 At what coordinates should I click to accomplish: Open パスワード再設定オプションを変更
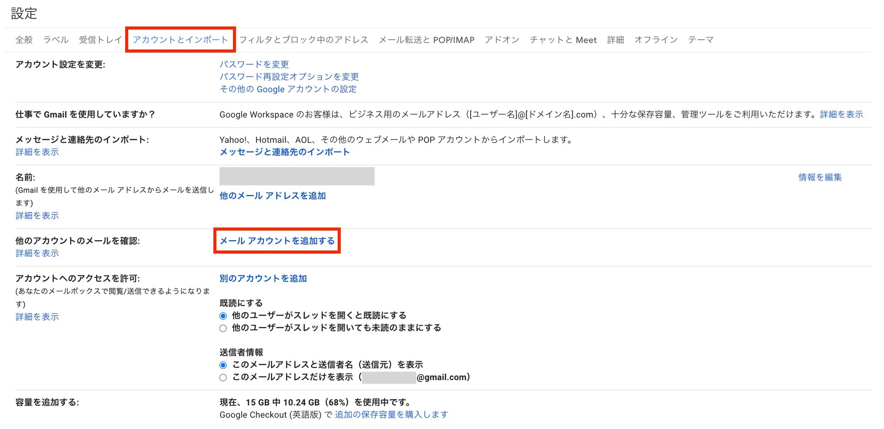(x=289, y=77)
